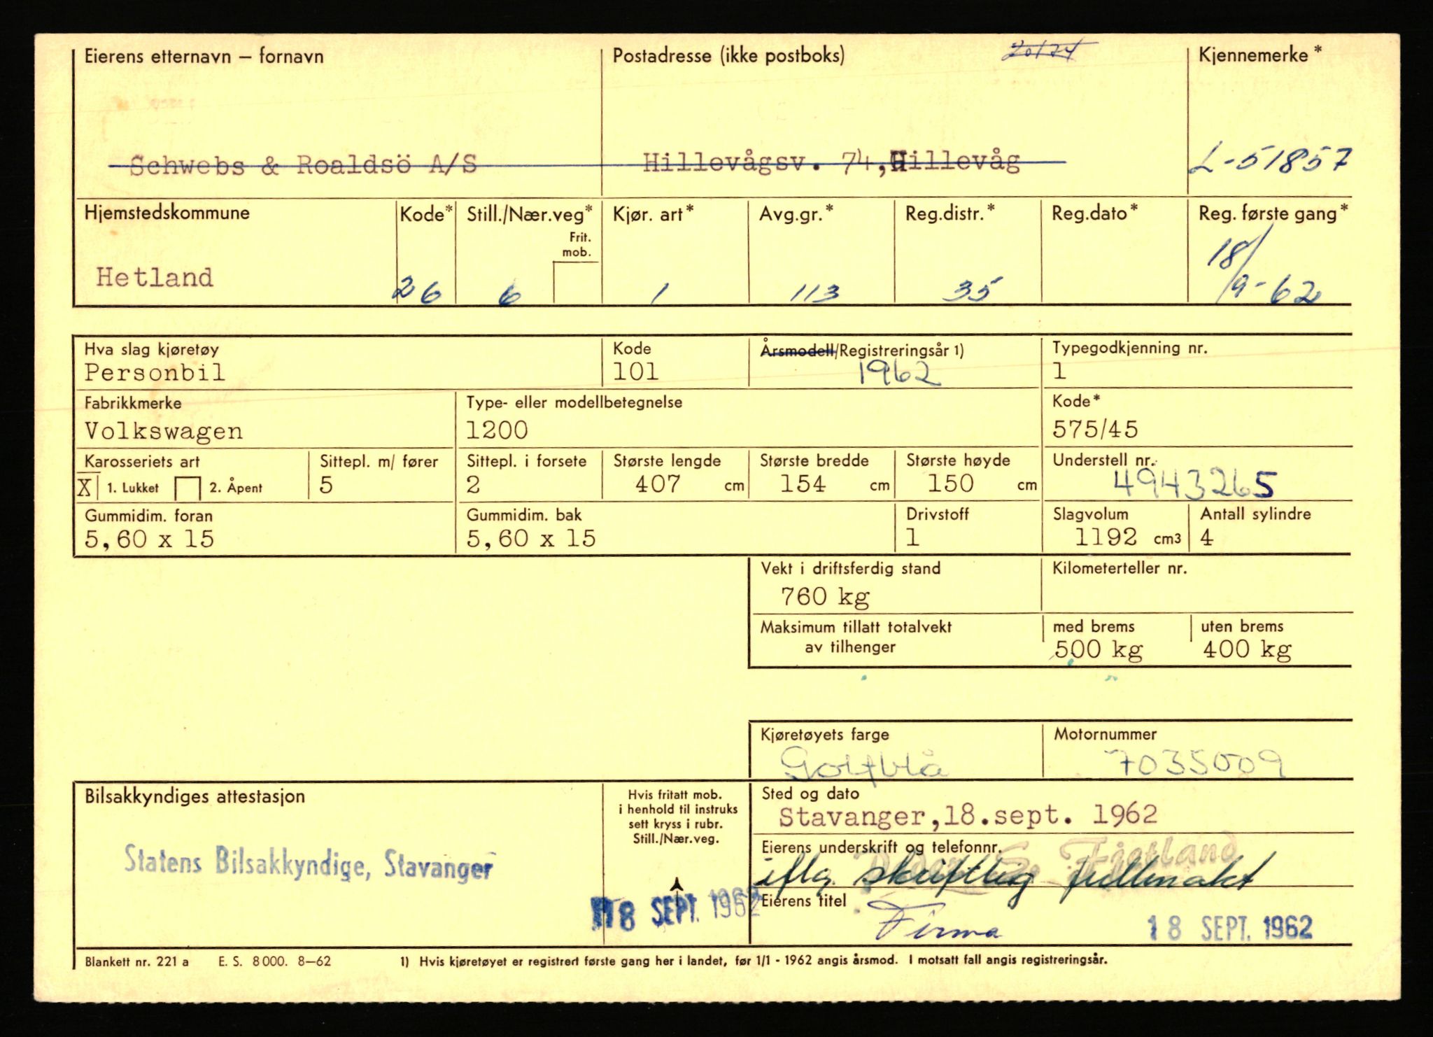Click the Typegodkjenning nr. value '1'
This screenshot has width=1433, height=1037.
point(1059,371)
